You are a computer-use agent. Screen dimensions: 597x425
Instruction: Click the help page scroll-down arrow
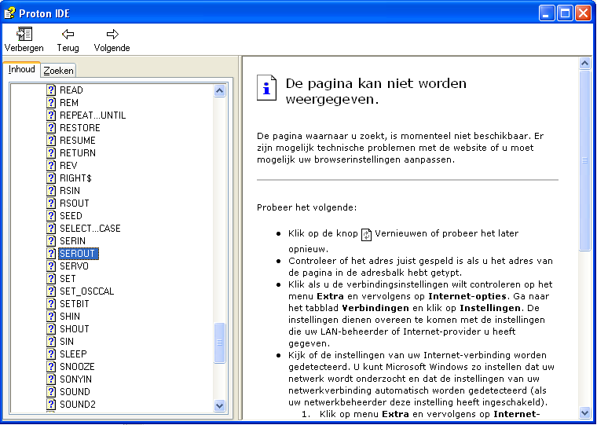point(584,412)
